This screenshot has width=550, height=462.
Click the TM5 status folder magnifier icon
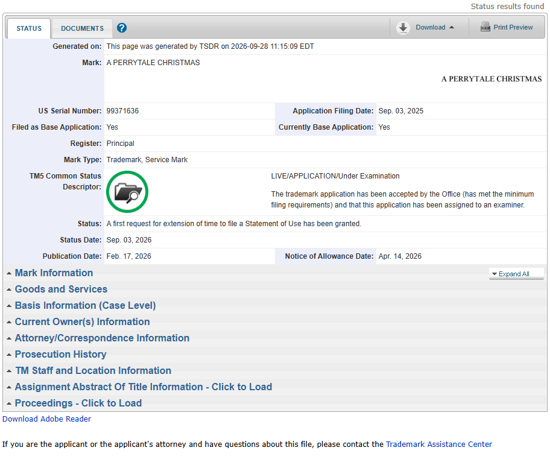click(x=127, y=192)
